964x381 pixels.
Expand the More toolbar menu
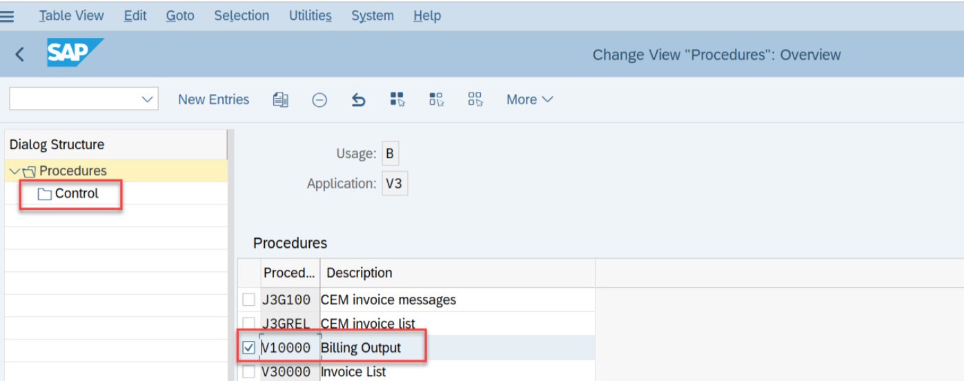(529, 99)
